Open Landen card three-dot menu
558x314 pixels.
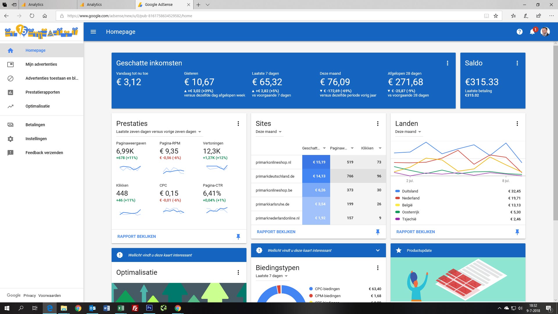pos(517,124)
